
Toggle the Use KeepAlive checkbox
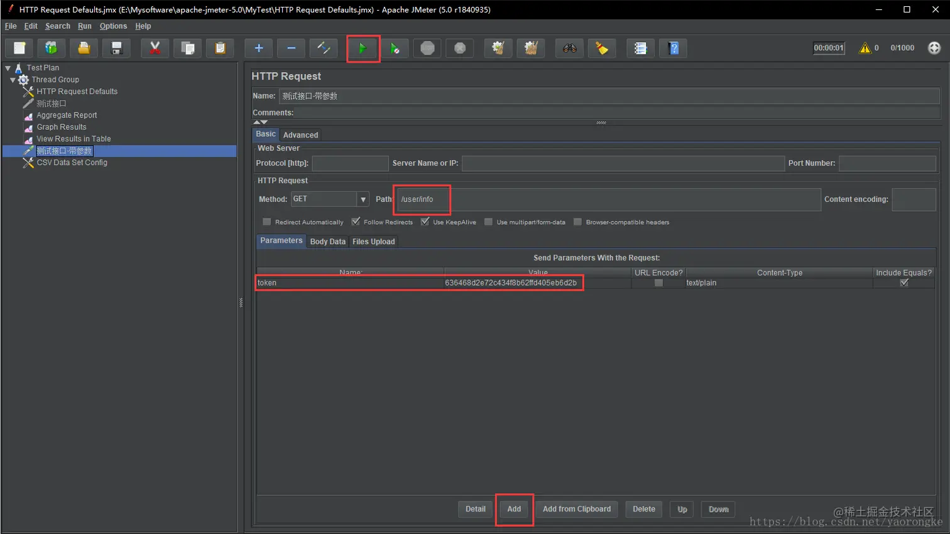425,222
